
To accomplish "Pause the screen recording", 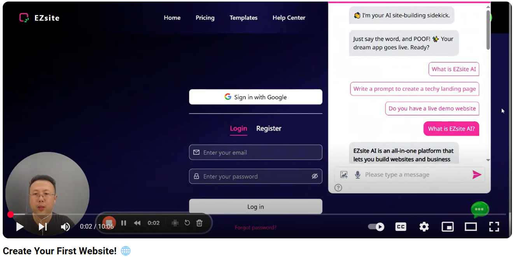I will [x=124, y=223].
